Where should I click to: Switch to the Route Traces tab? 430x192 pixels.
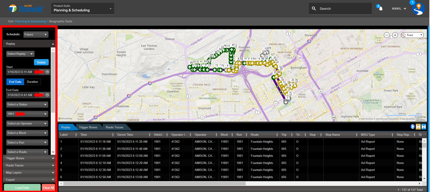pyautogui.click(x=114, y=127)
